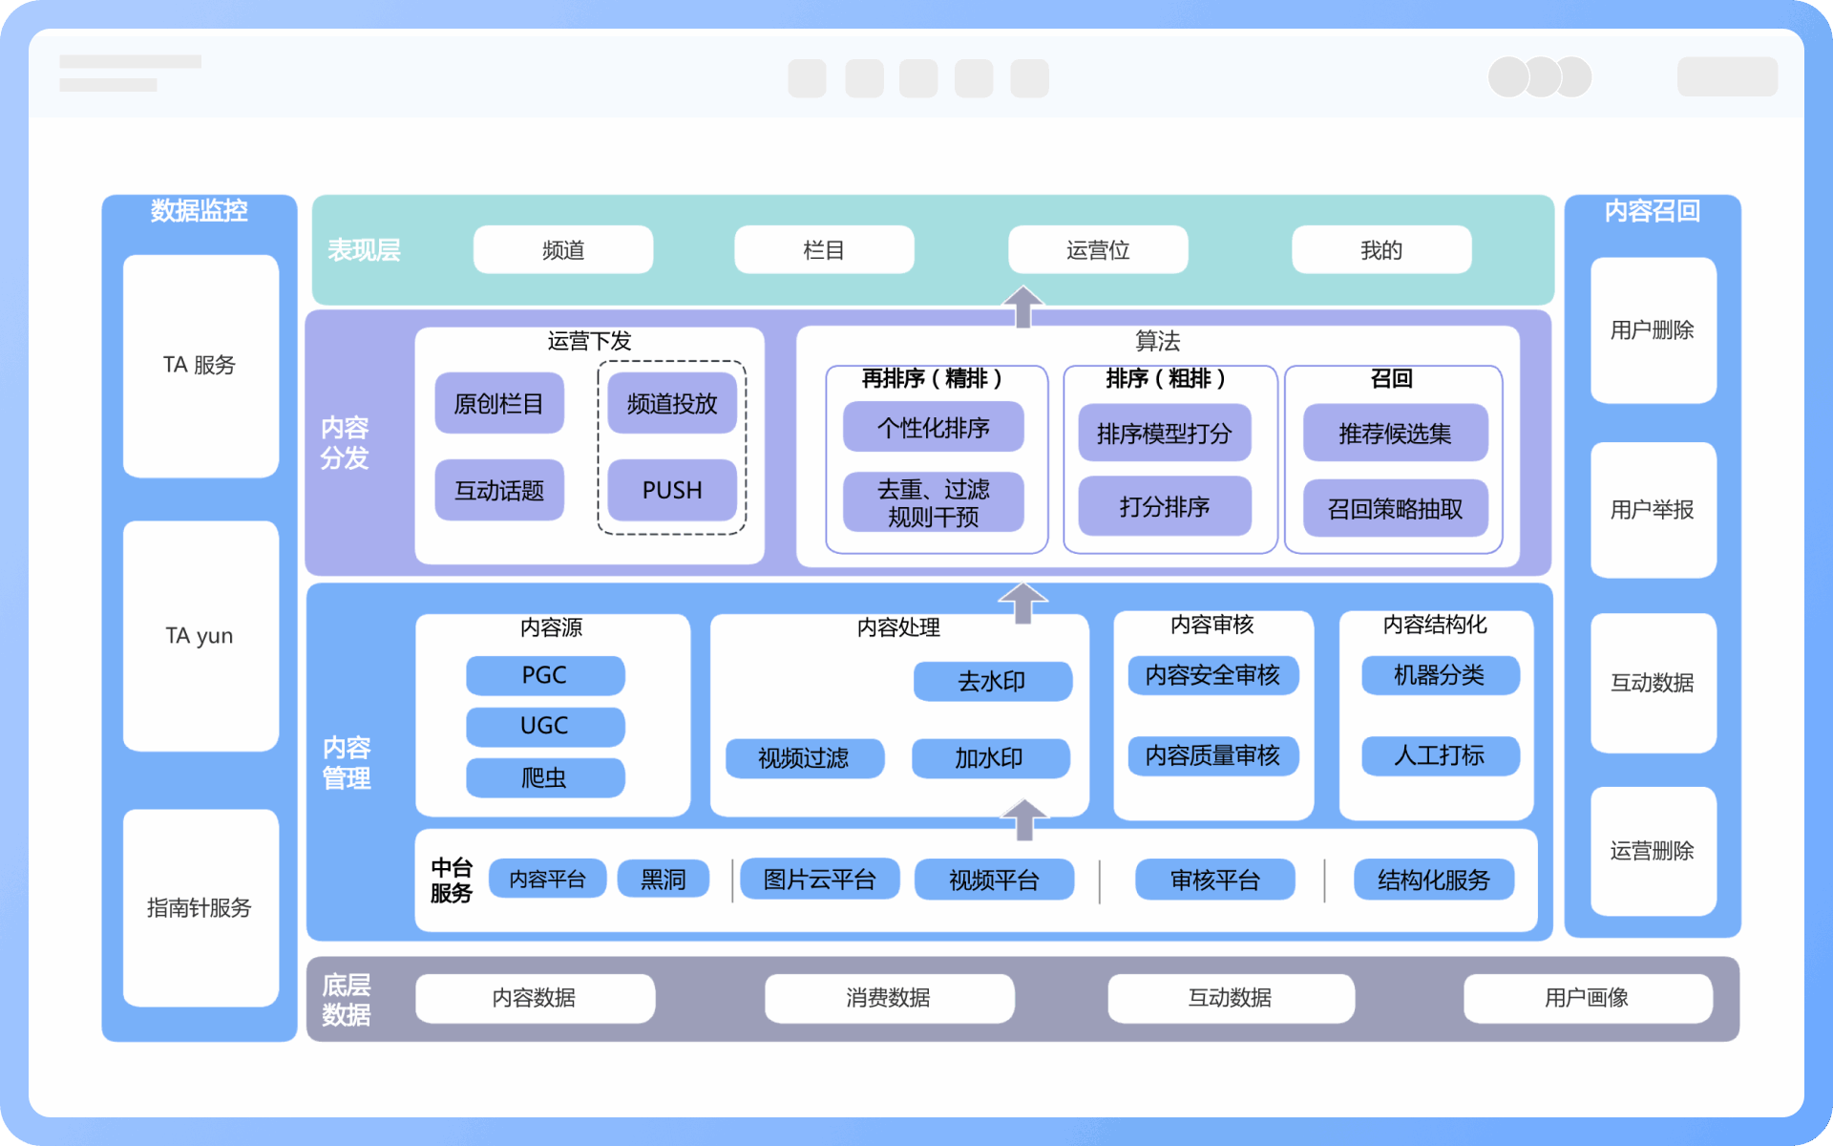Click the gray button at top right

1726,76
